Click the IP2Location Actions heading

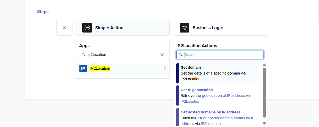point(197,46)
